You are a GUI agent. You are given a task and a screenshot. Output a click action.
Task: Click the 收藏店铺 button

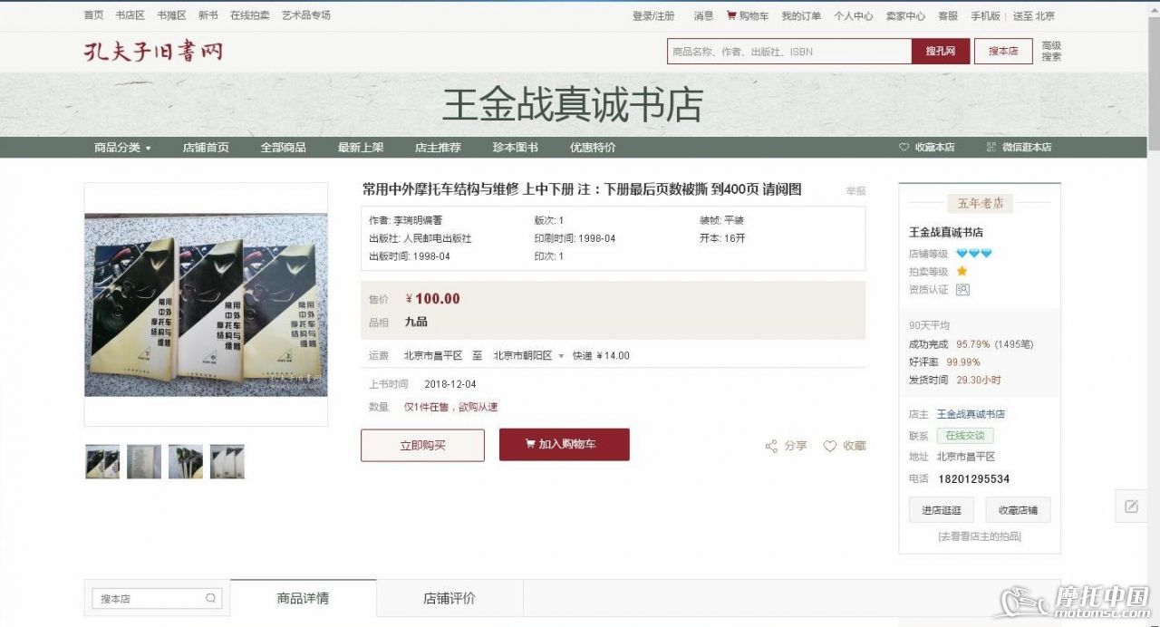(1018, 510)
